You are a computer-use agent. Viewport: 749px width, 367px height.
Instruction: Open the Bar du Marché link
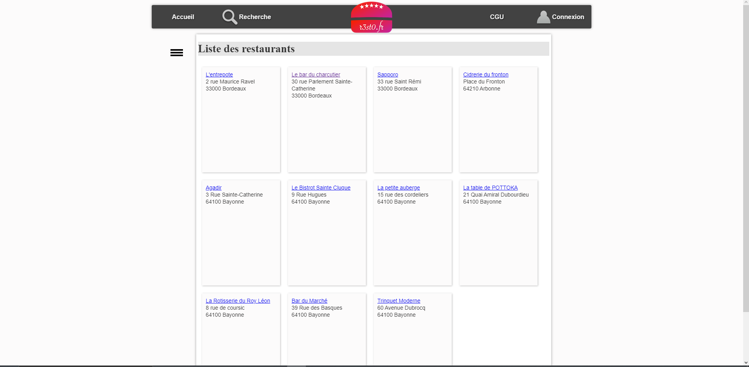click(x=309, y=301)
